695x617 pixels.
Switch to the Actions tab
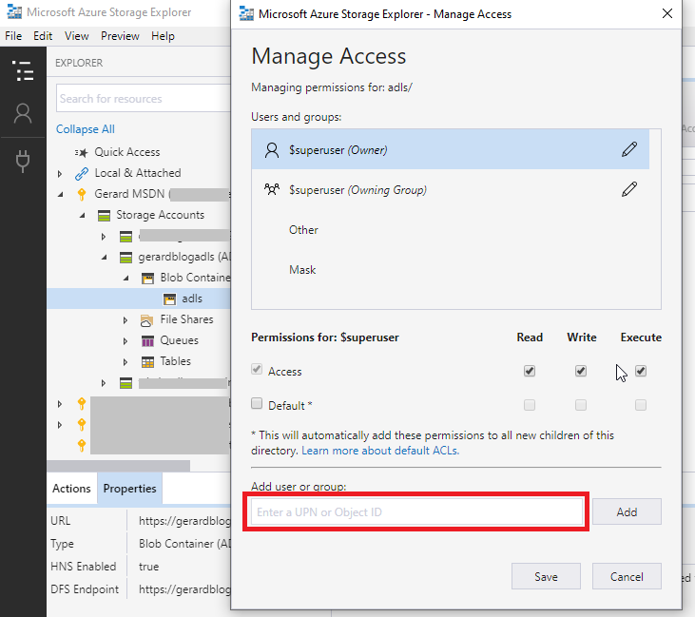(x=71, y=489)
